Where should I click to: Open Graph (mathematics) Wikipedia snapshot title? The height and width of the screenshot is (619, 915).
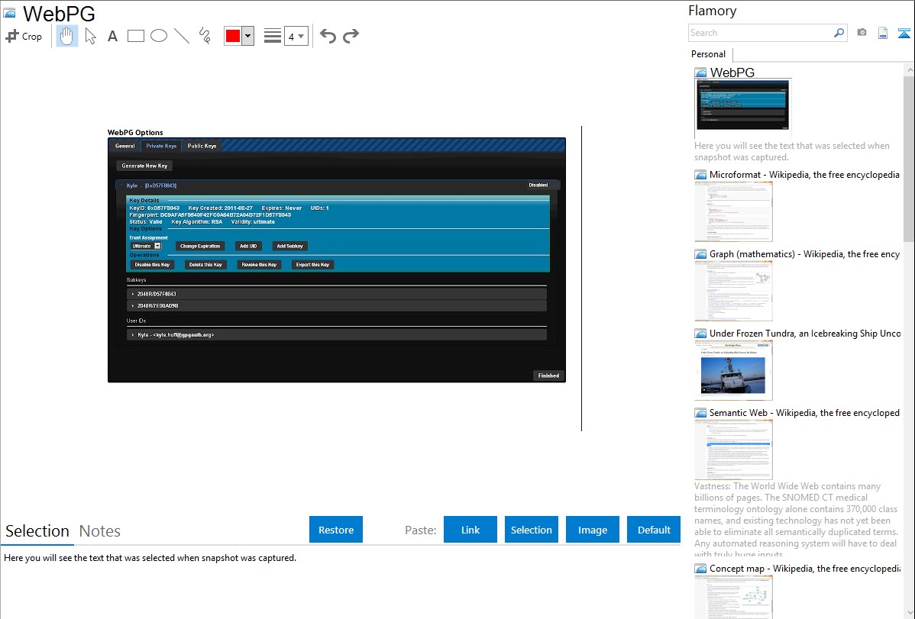[x=804, y=254]
